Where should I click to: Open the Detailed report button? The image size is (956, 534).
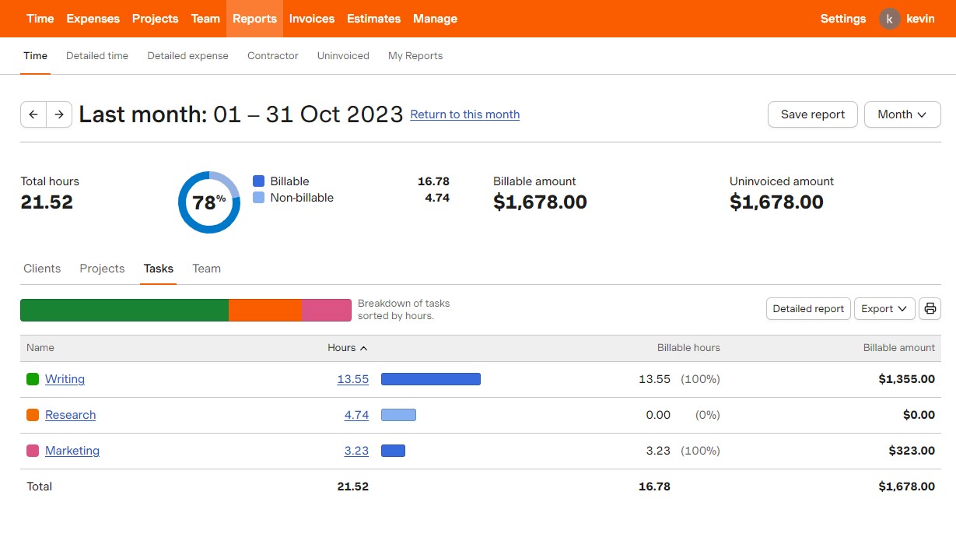pos(808,309)
